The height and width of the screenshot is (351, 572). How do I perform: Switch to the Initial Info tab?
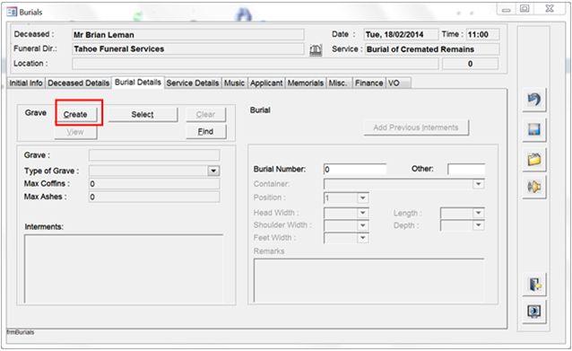click(26, 83)
